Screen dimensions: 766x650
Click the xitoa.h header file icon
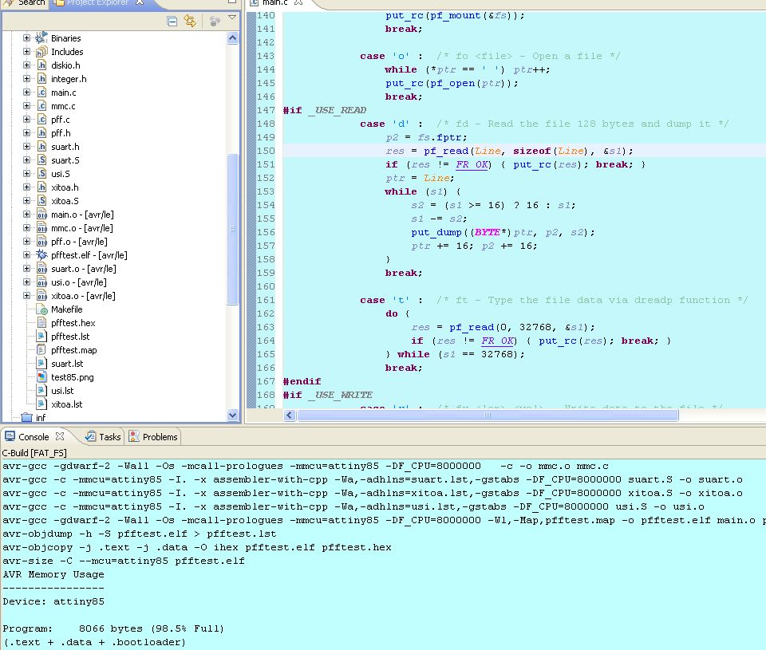(x=42, y=187)
